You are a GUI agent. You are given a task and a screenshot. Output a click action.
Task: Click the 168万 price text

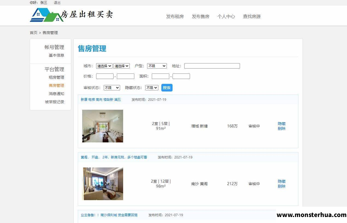click(232, 126)
